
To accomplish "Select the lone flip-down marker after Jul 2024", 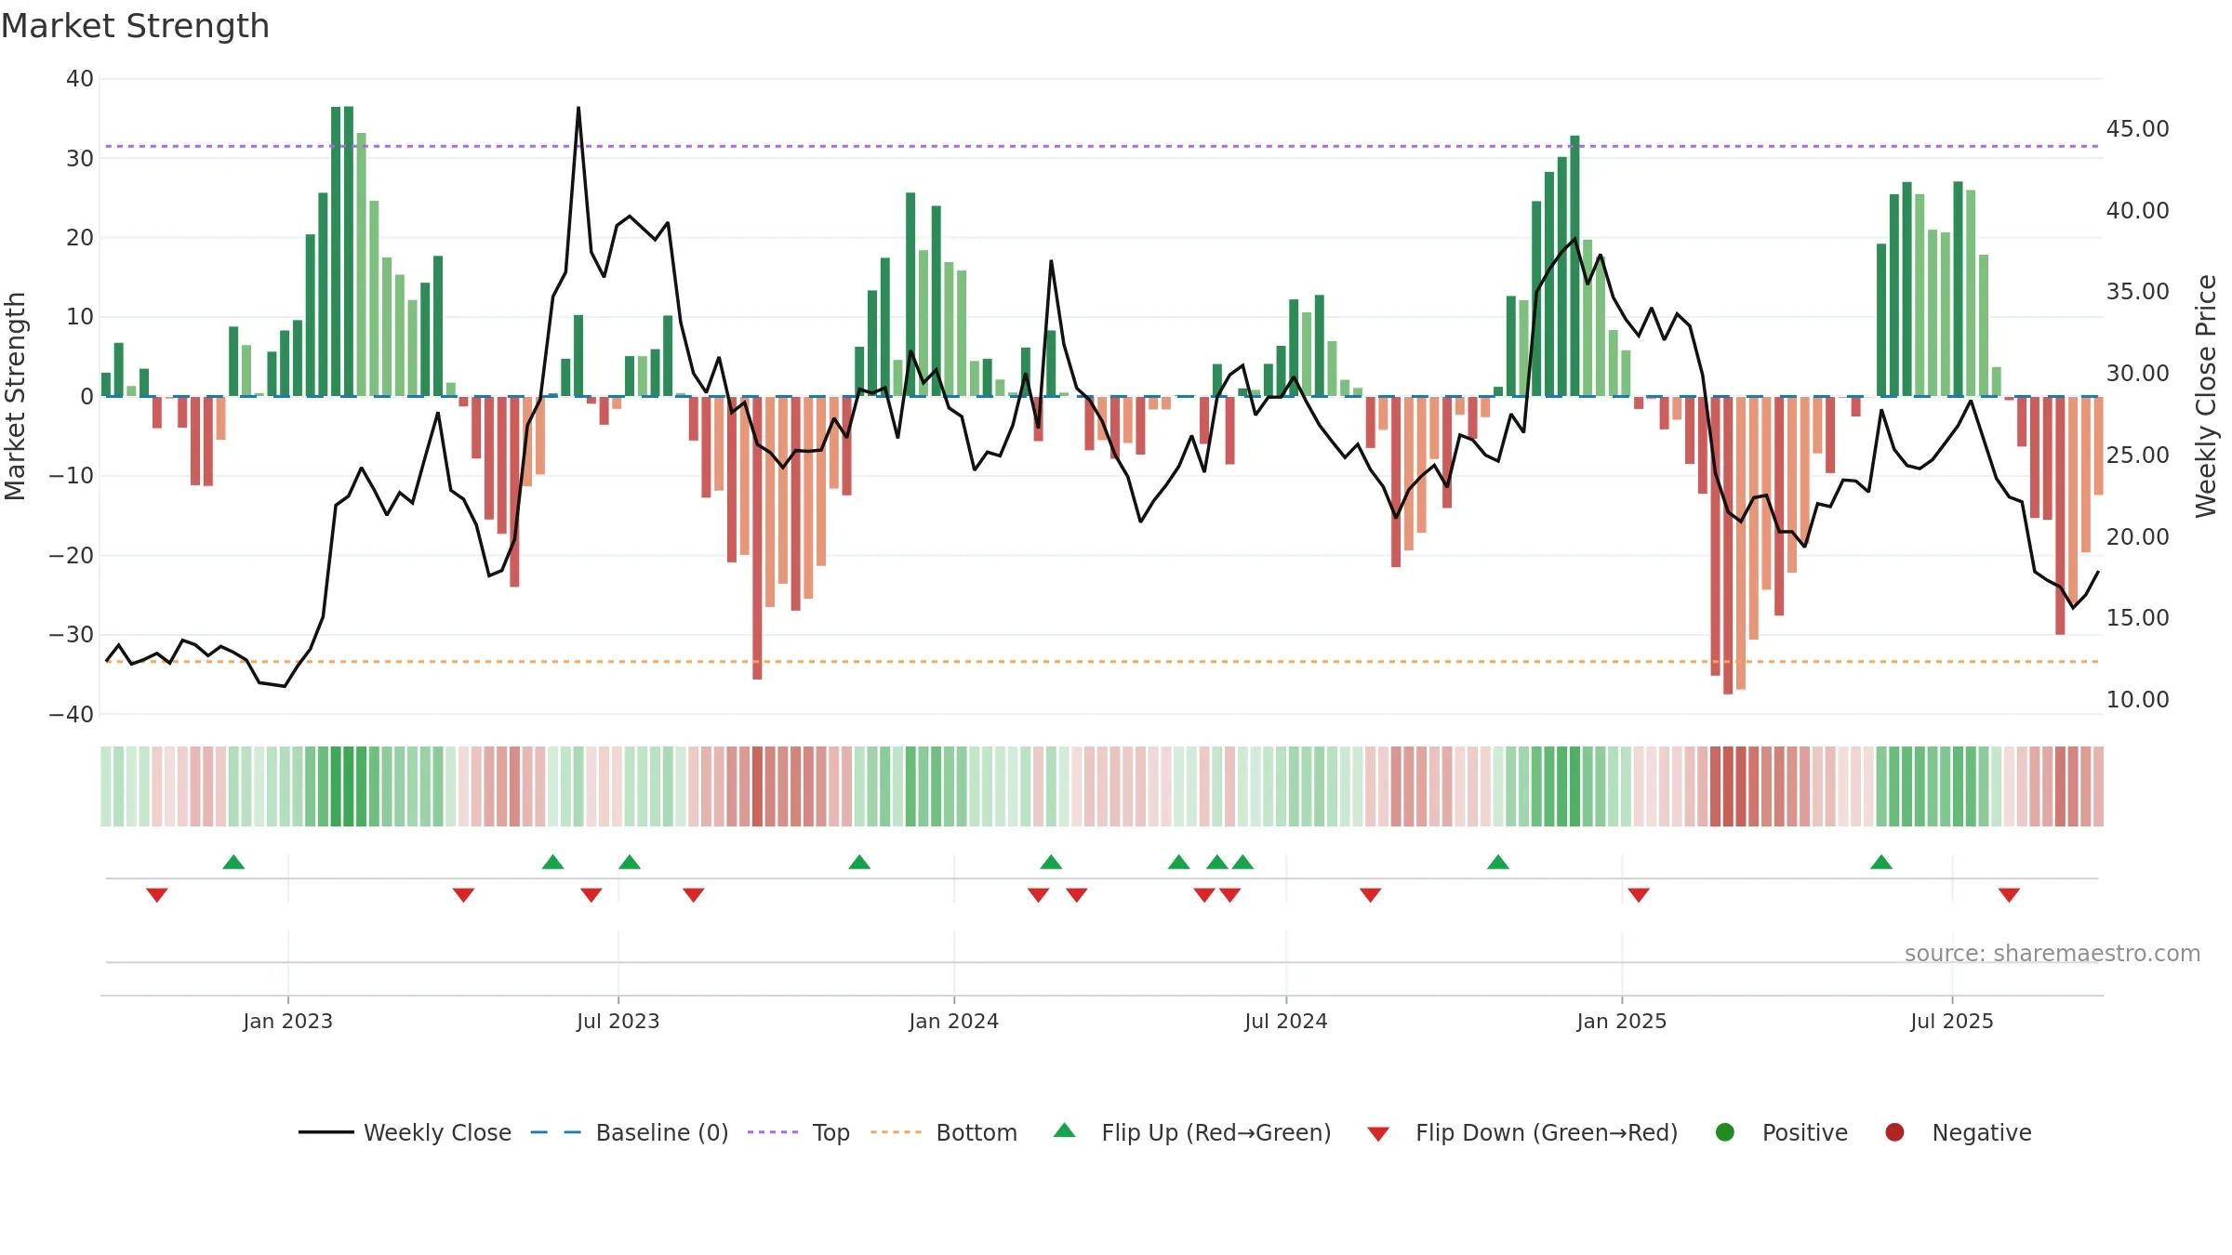I will tap(1370, 894).
